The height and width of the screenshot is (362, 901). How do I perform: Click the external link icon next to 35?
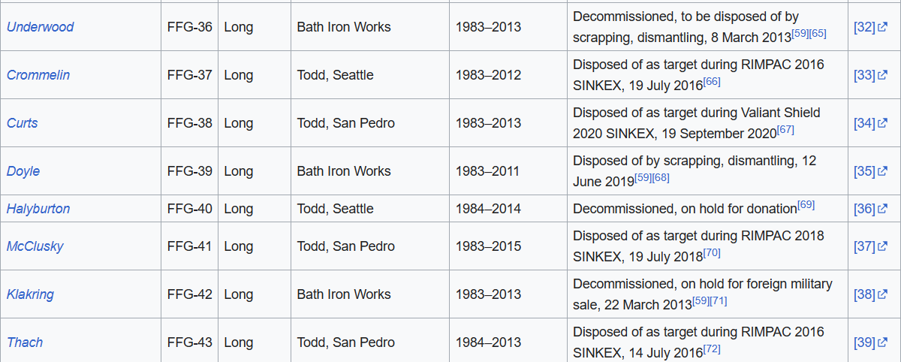point(882,172)
